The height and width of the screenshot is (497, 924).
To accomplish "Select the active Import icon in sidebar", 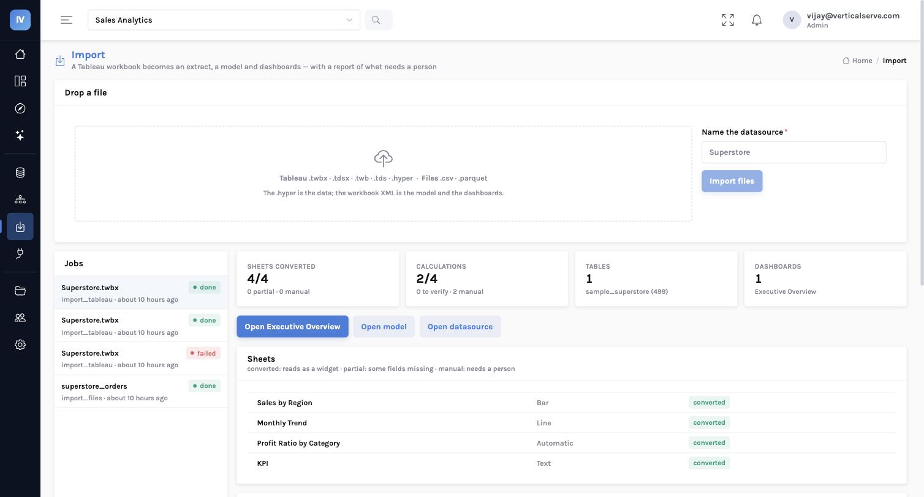I will [x=20, y=226].
